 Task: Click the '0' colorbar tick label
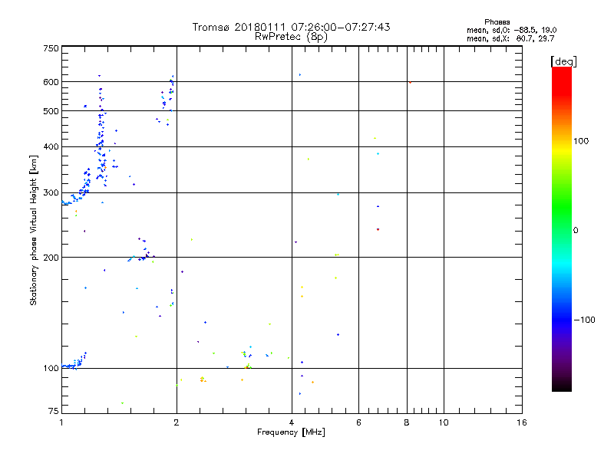576,231
